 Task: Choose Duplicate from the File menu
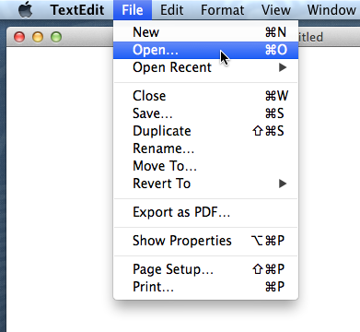point(205,131)
